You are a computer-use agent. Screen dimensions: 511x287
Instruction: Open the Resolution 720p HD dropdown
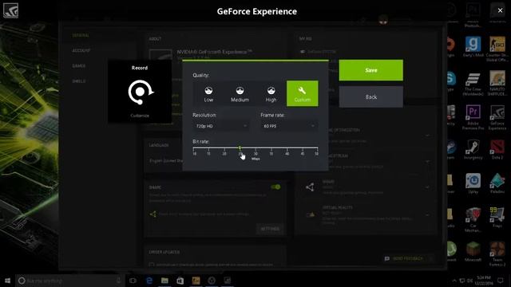coord(221,126)
